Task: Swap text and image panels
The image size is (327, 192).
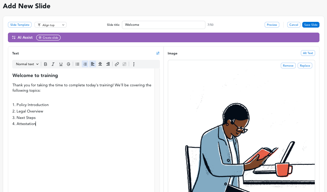Action: pyautogui.click(x=158, y=53)
